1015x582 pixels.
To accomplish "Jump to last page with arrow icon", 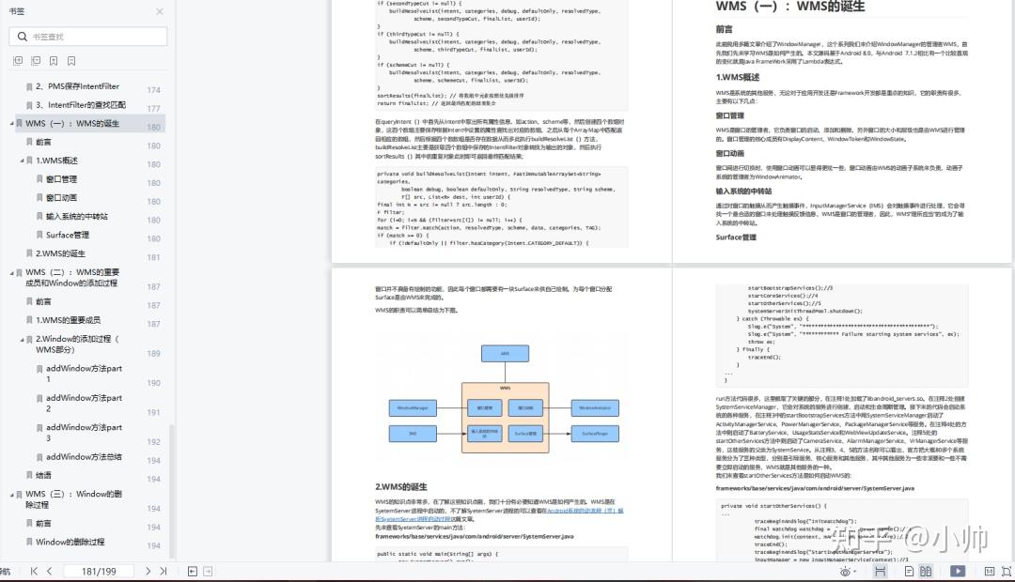I will click(x=162, y=570).
